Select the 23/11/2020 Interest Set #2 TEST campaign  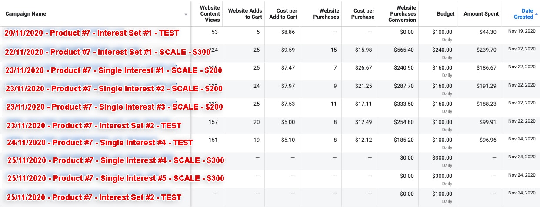click(93, 126)
